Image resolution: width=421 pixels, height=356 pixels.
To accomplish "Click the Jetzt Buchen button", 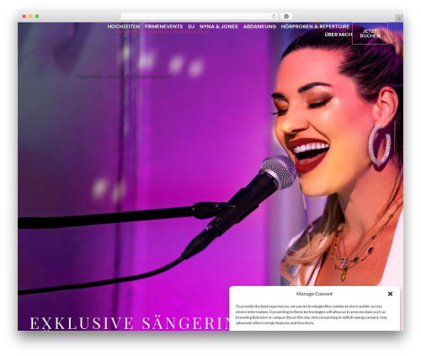I will pyautogui.click(x=370, y=34).
